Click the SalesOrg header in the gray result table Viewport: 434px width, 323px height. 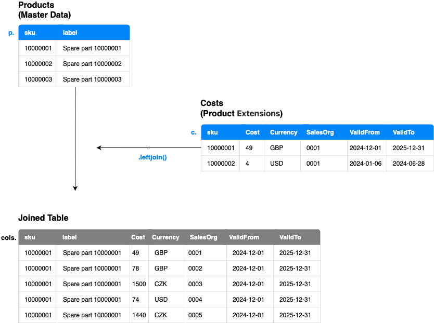pyautogui.click(x=203, y=237)
